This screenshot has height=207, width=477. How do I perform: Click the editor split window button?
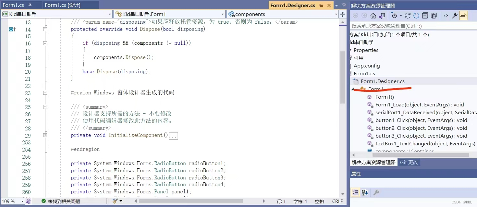343,14
